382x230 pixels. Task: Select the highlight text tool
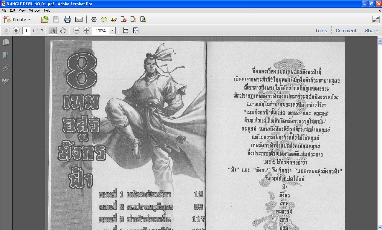[114, 20]
